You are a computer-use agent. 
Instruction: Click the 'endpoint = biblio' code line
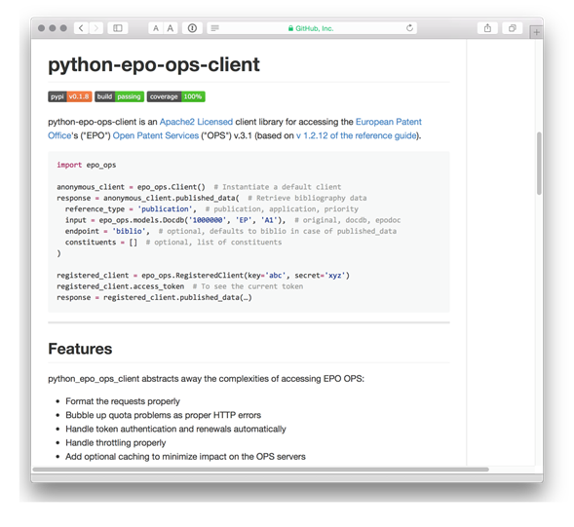[x=231, y=231]
